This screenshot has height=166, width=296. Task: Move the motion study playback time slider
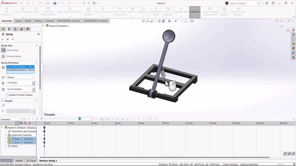click(x=42, y=119)
